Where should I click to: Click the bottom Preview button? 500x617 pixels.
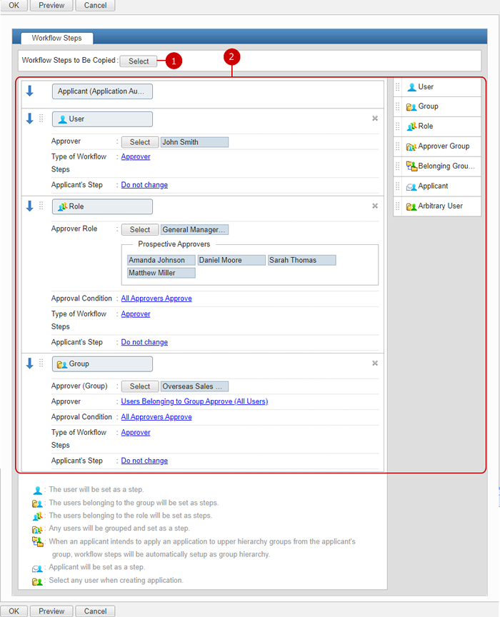(x=51, y=611)
